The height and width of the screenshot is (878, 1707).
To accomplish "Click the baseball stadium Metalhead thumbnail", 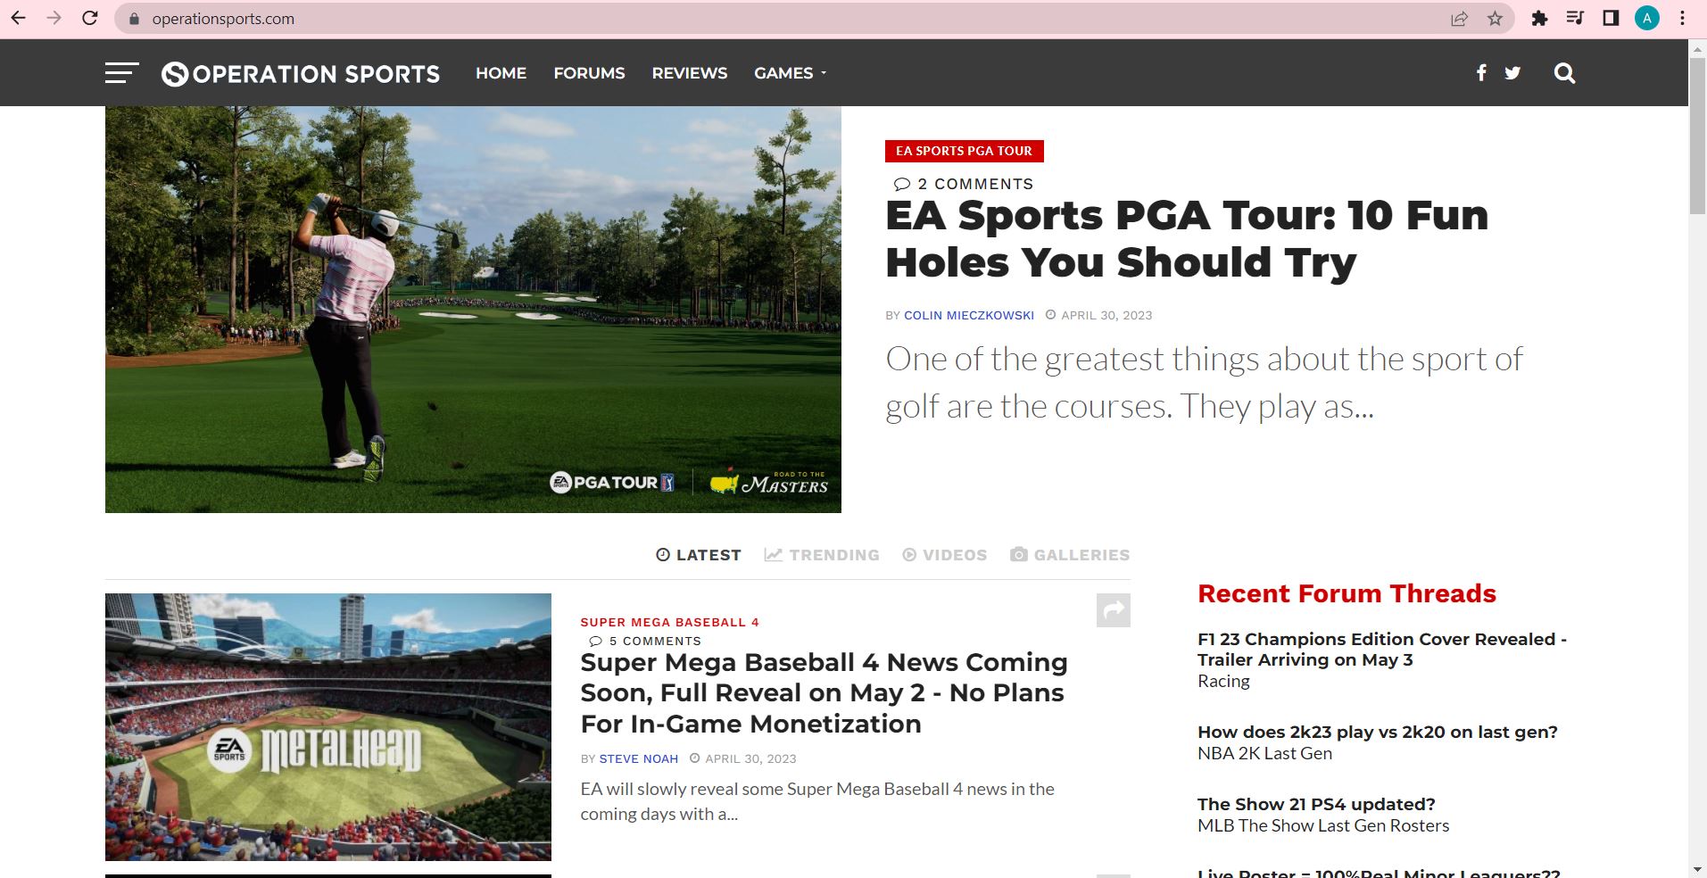I will point(328,726).
